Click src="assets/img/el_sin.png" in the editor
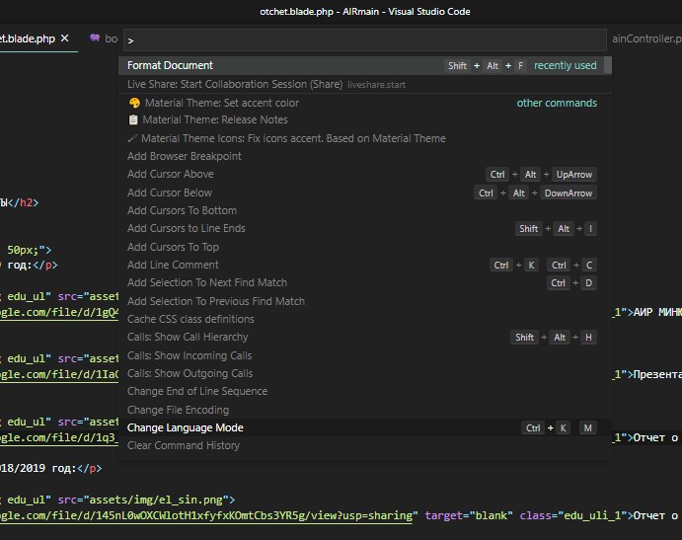Viewport: 682px width, 540px height. (143, 500)
